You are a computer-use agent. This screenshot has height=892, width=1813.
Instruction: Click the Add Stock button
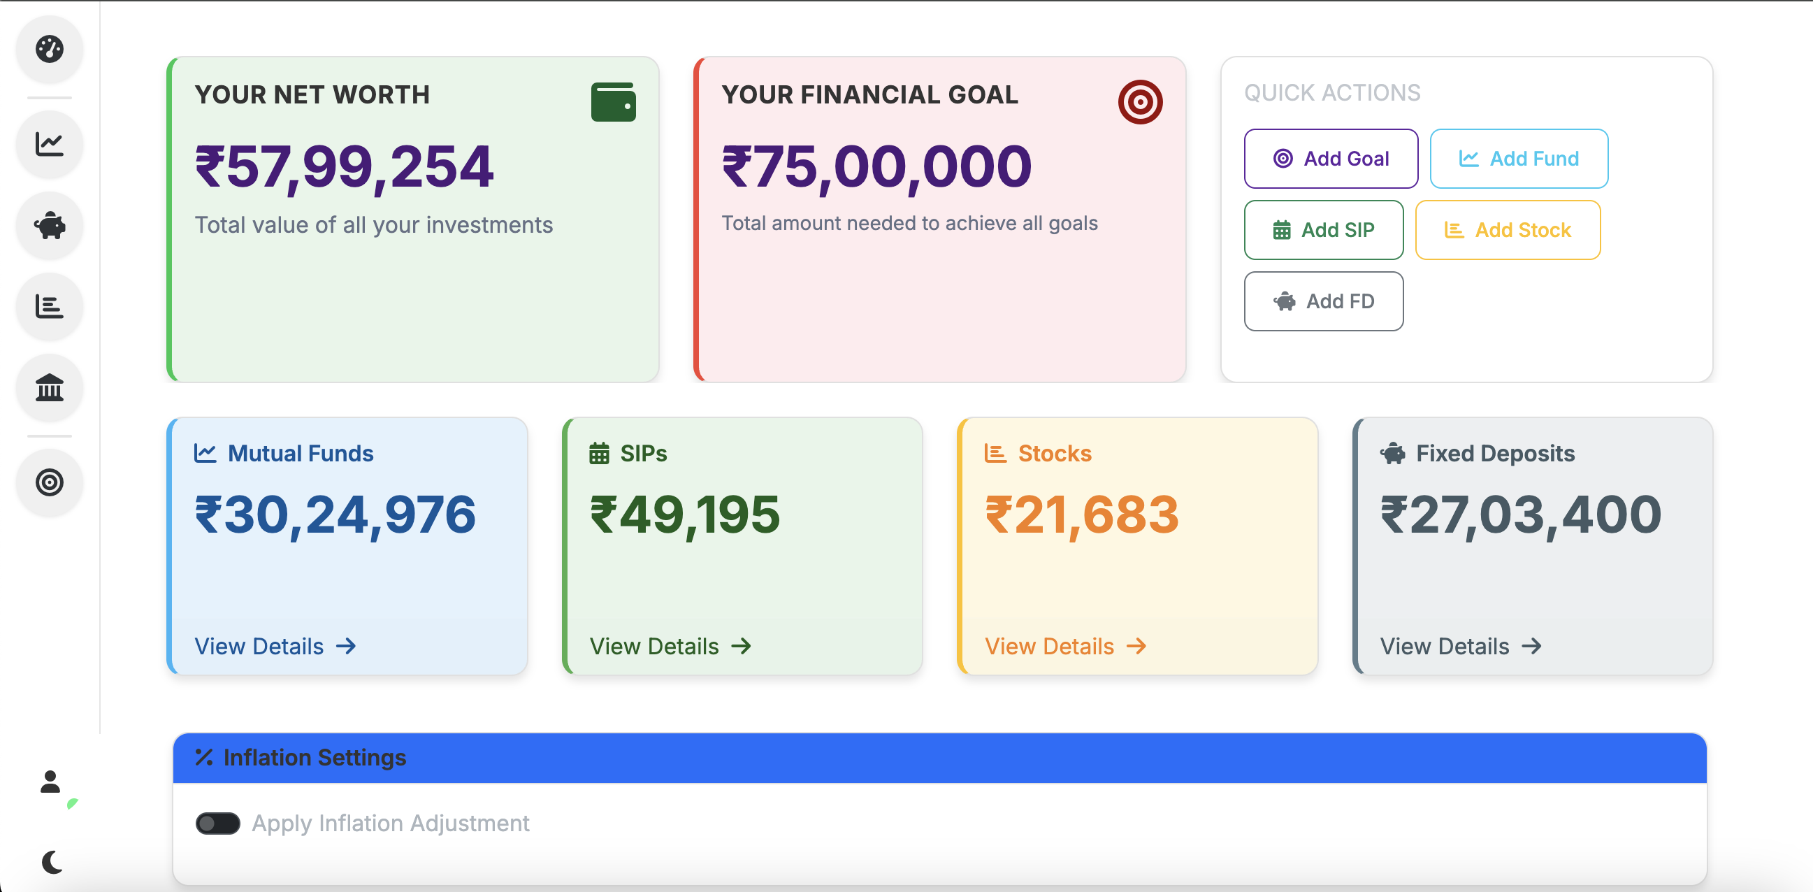(1508, 230)
